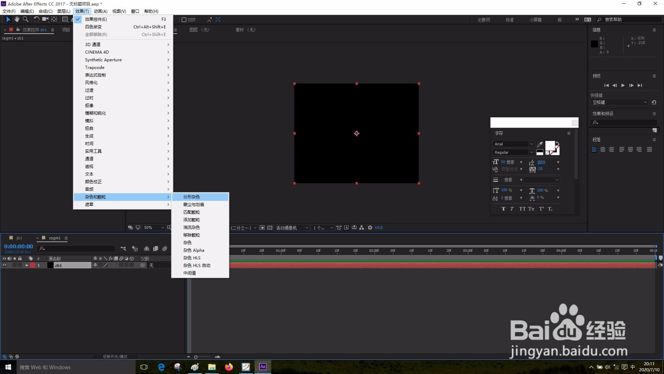The image size is (664, 374).
Task: Click the faux bold T button
Action: tap(503, 209)
